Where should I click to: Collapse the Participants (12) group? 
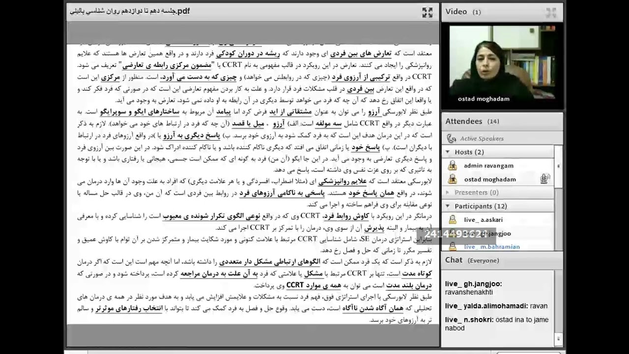tap(448, 206)
